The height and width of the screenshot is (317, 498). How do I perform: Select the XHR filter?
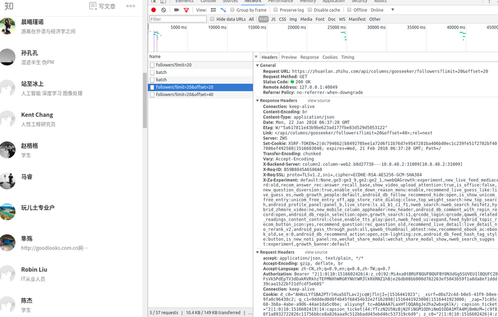coord(263,19)
